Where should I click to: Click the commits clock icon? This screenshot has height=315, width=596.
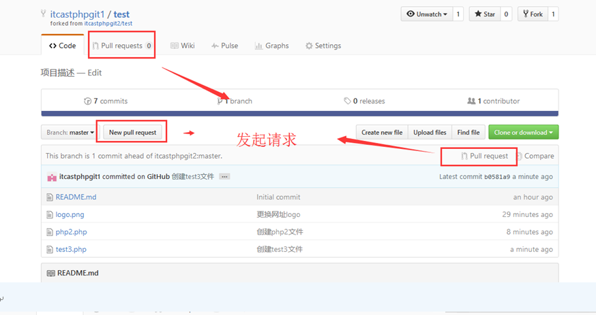click(87, 101)
